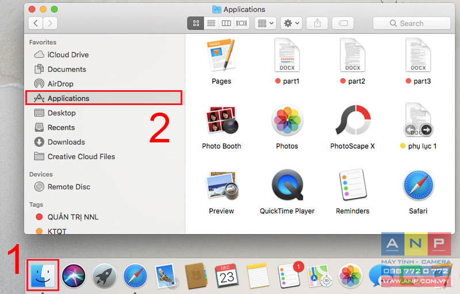Launch Siri from the Dock
This screenshot has height=294, width=460.
coord(74,276)
